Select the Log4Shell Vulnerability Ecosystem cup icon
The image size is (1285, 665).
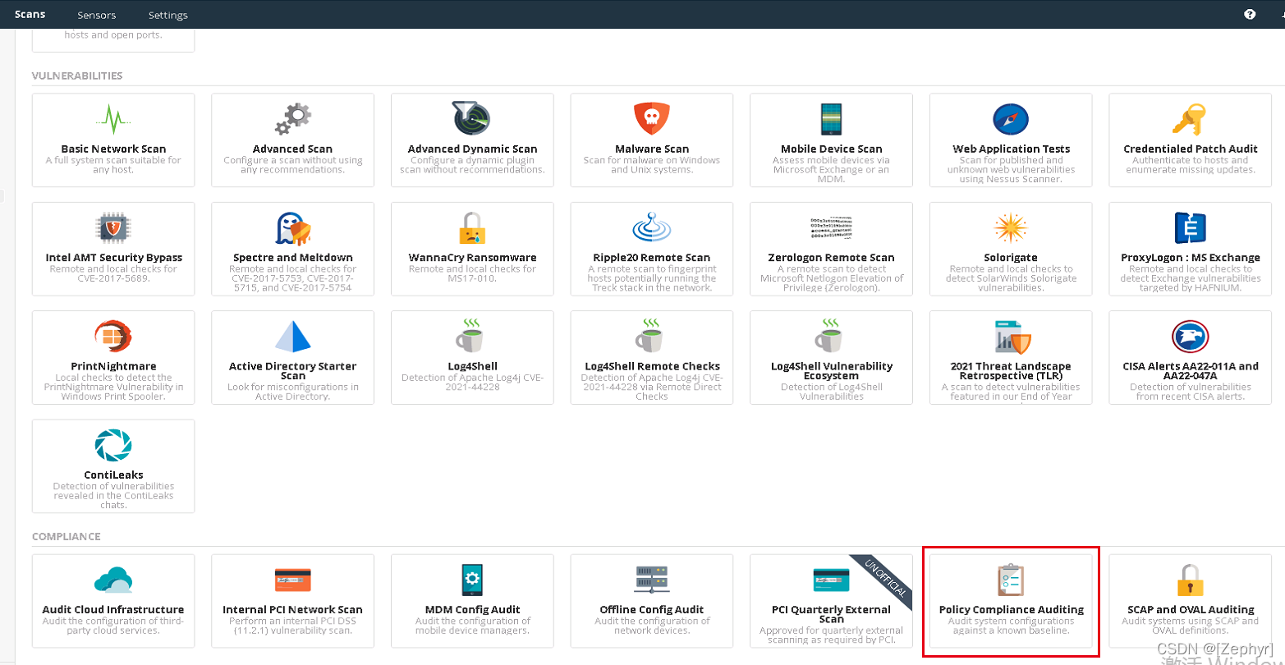coord(831,336)
